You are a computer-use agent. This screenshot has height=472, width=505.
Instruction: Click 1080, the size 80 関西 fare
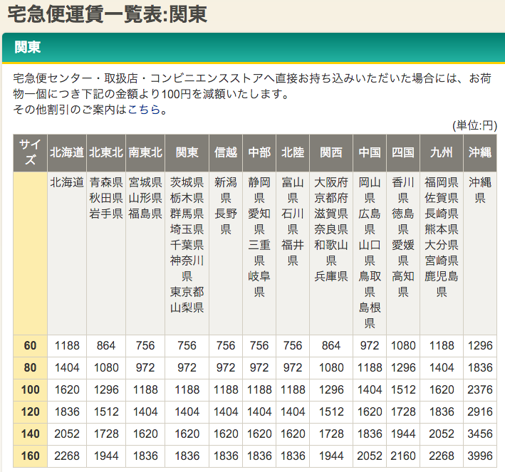coord(331,367)
